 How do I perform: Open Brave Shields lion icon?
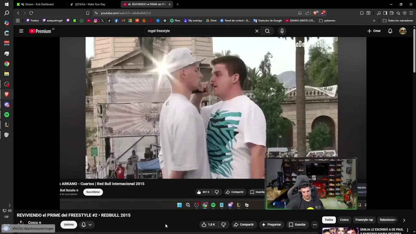point(315,13)
